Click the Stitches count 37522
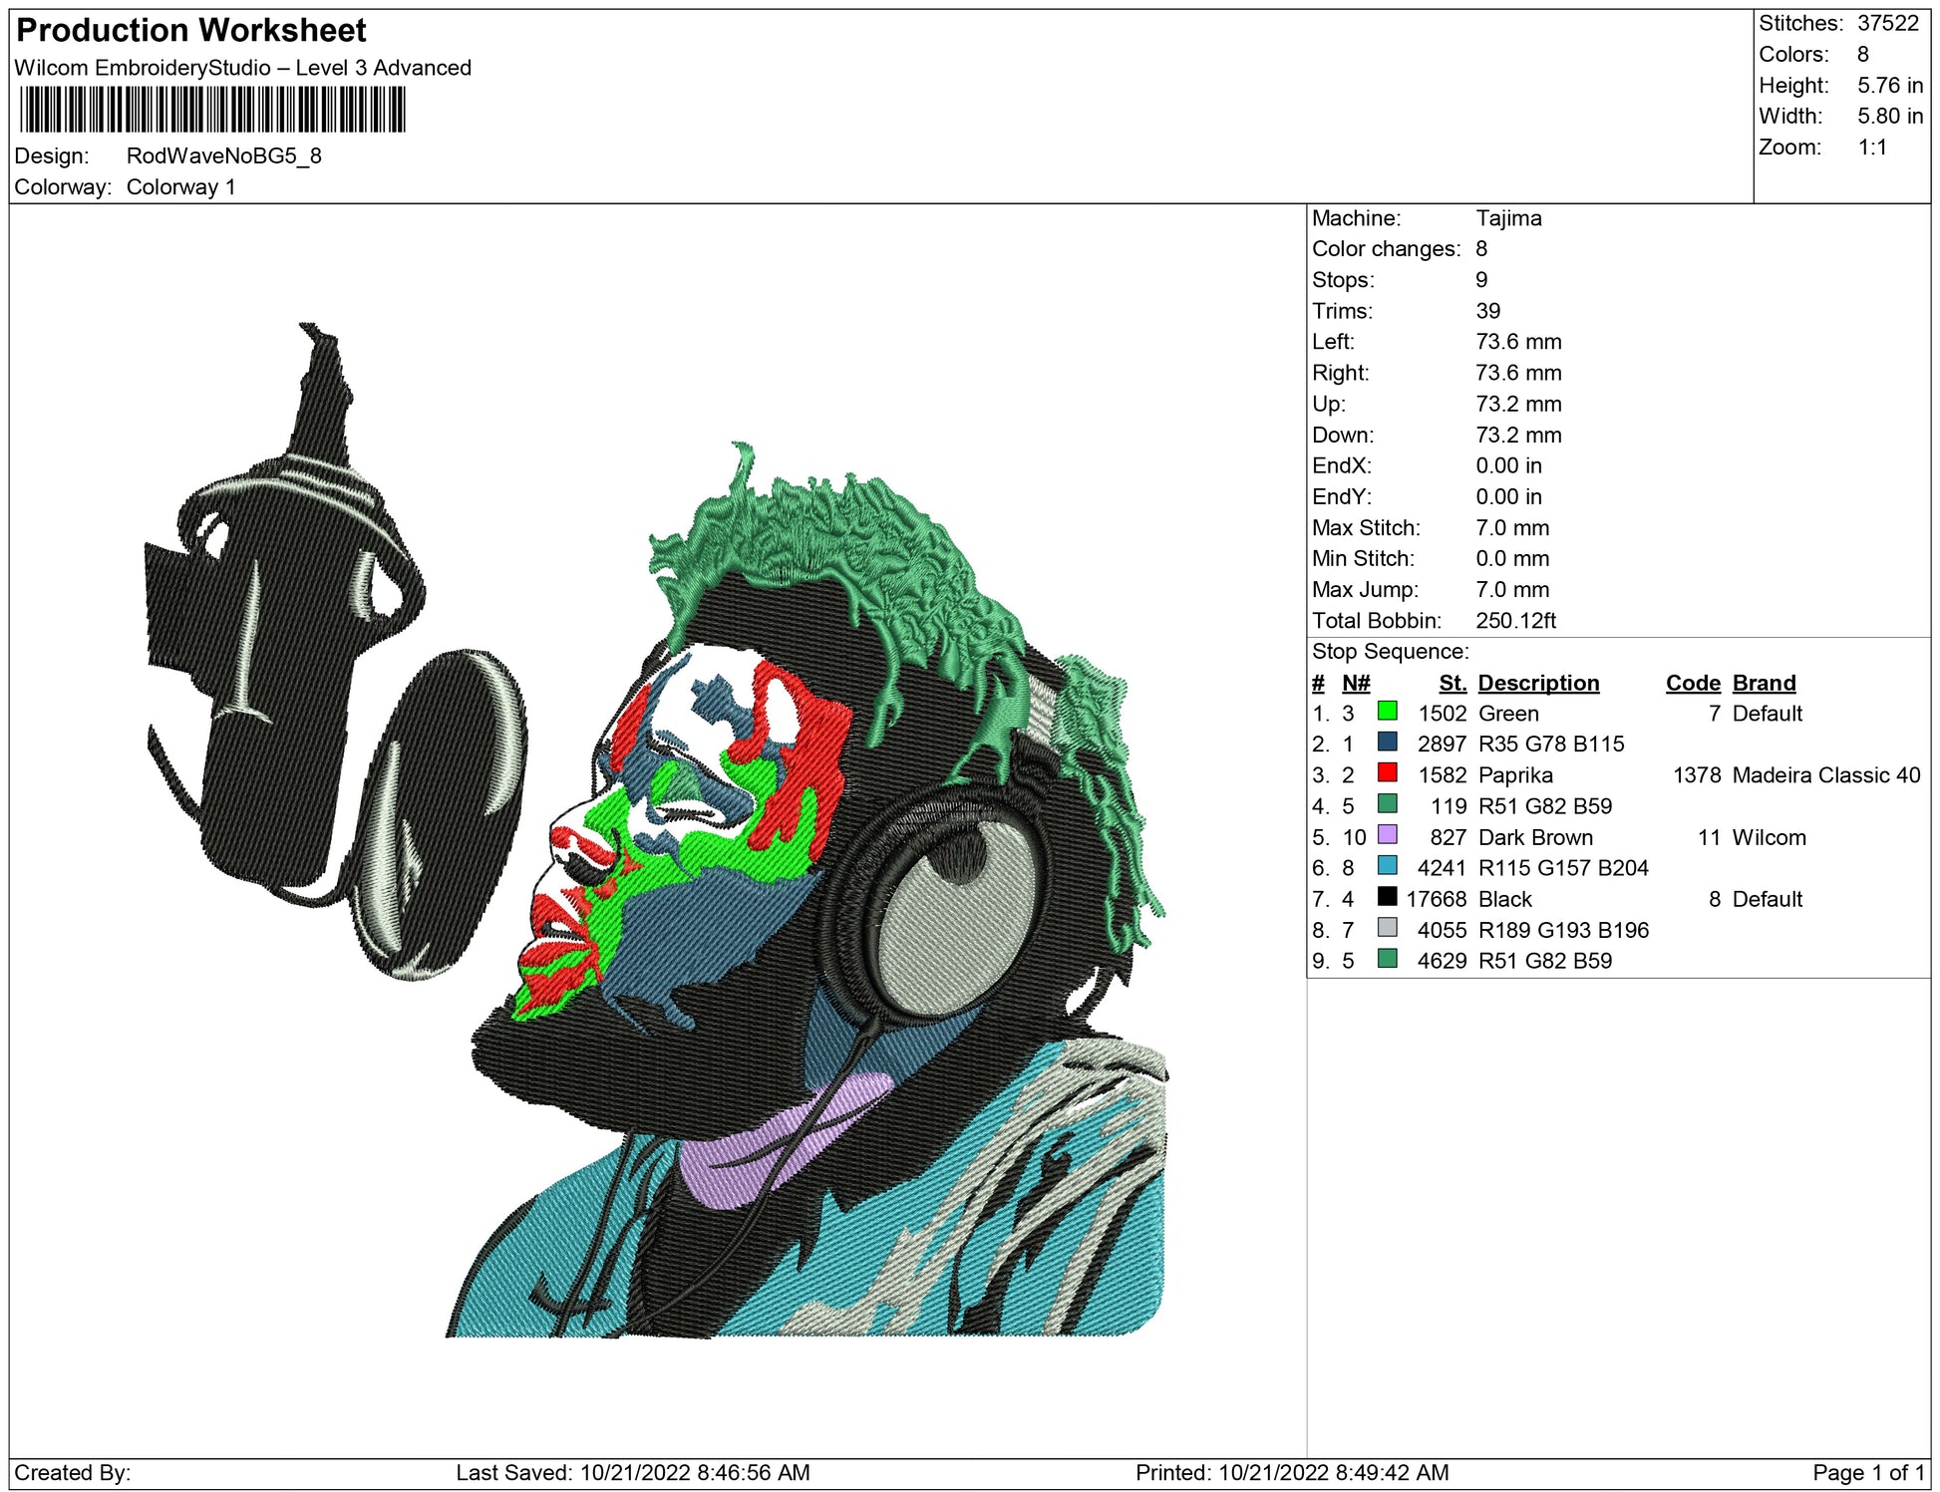The height and width of the screenshot is (1492, 1940). 1887,23
